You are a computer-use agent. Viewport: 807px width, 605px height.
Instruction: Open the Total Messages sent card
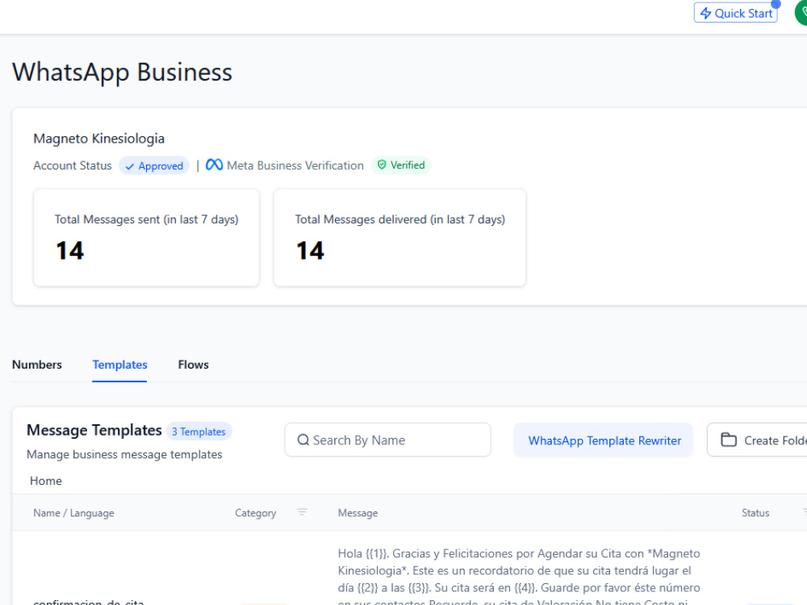pos(146,237)
